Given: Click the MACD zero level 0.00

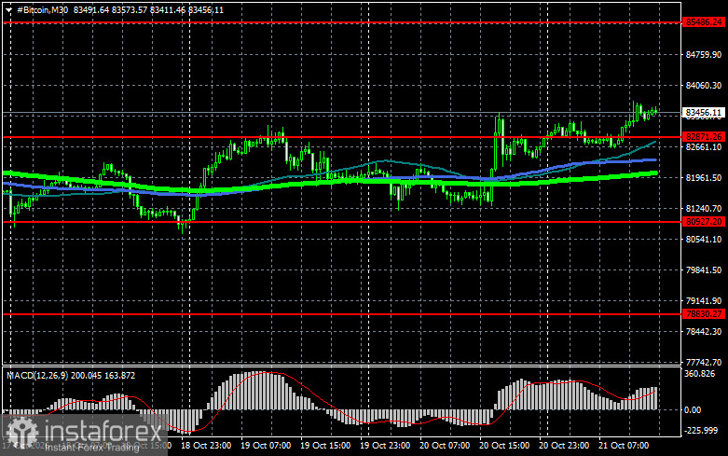Looking at the screenshot, I should 694,410.
